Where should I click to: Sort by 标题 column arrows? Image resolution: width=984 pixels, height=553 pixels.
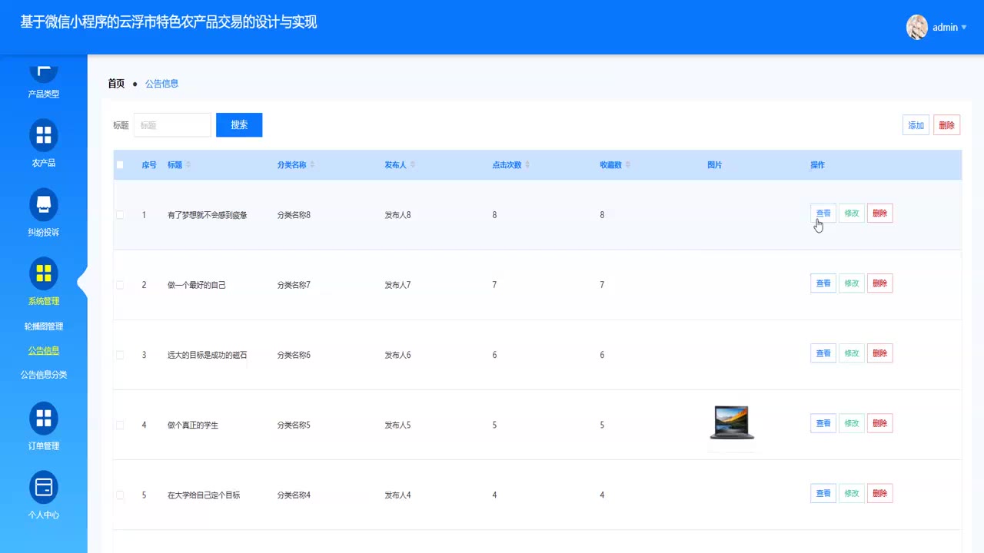[x=188, y=165]
